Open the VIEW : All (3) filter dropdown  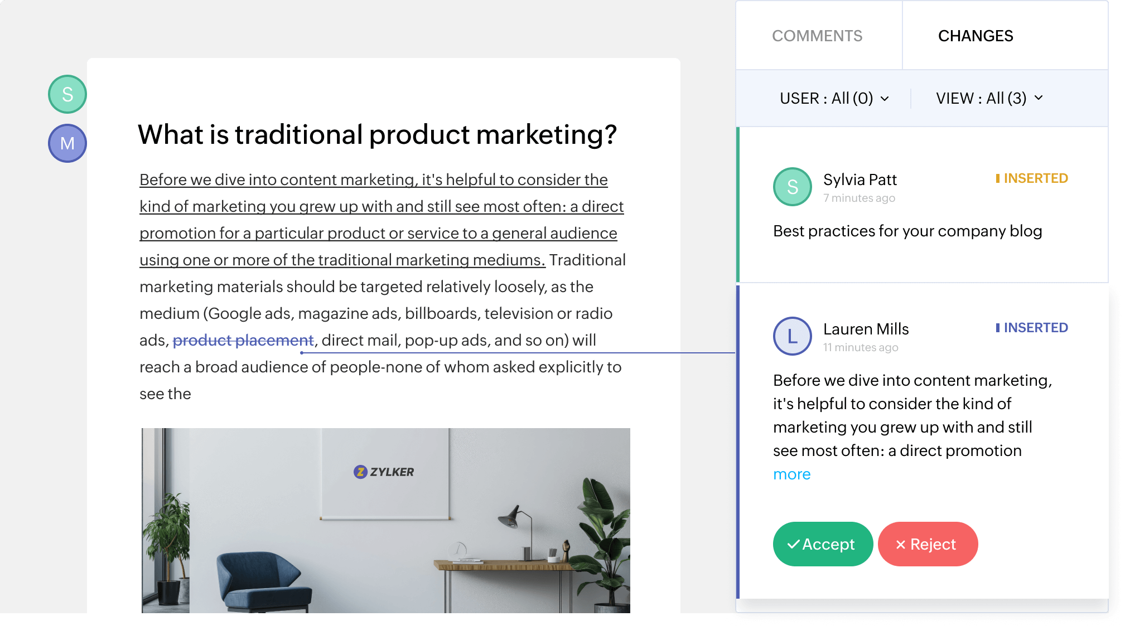(989, 99)
